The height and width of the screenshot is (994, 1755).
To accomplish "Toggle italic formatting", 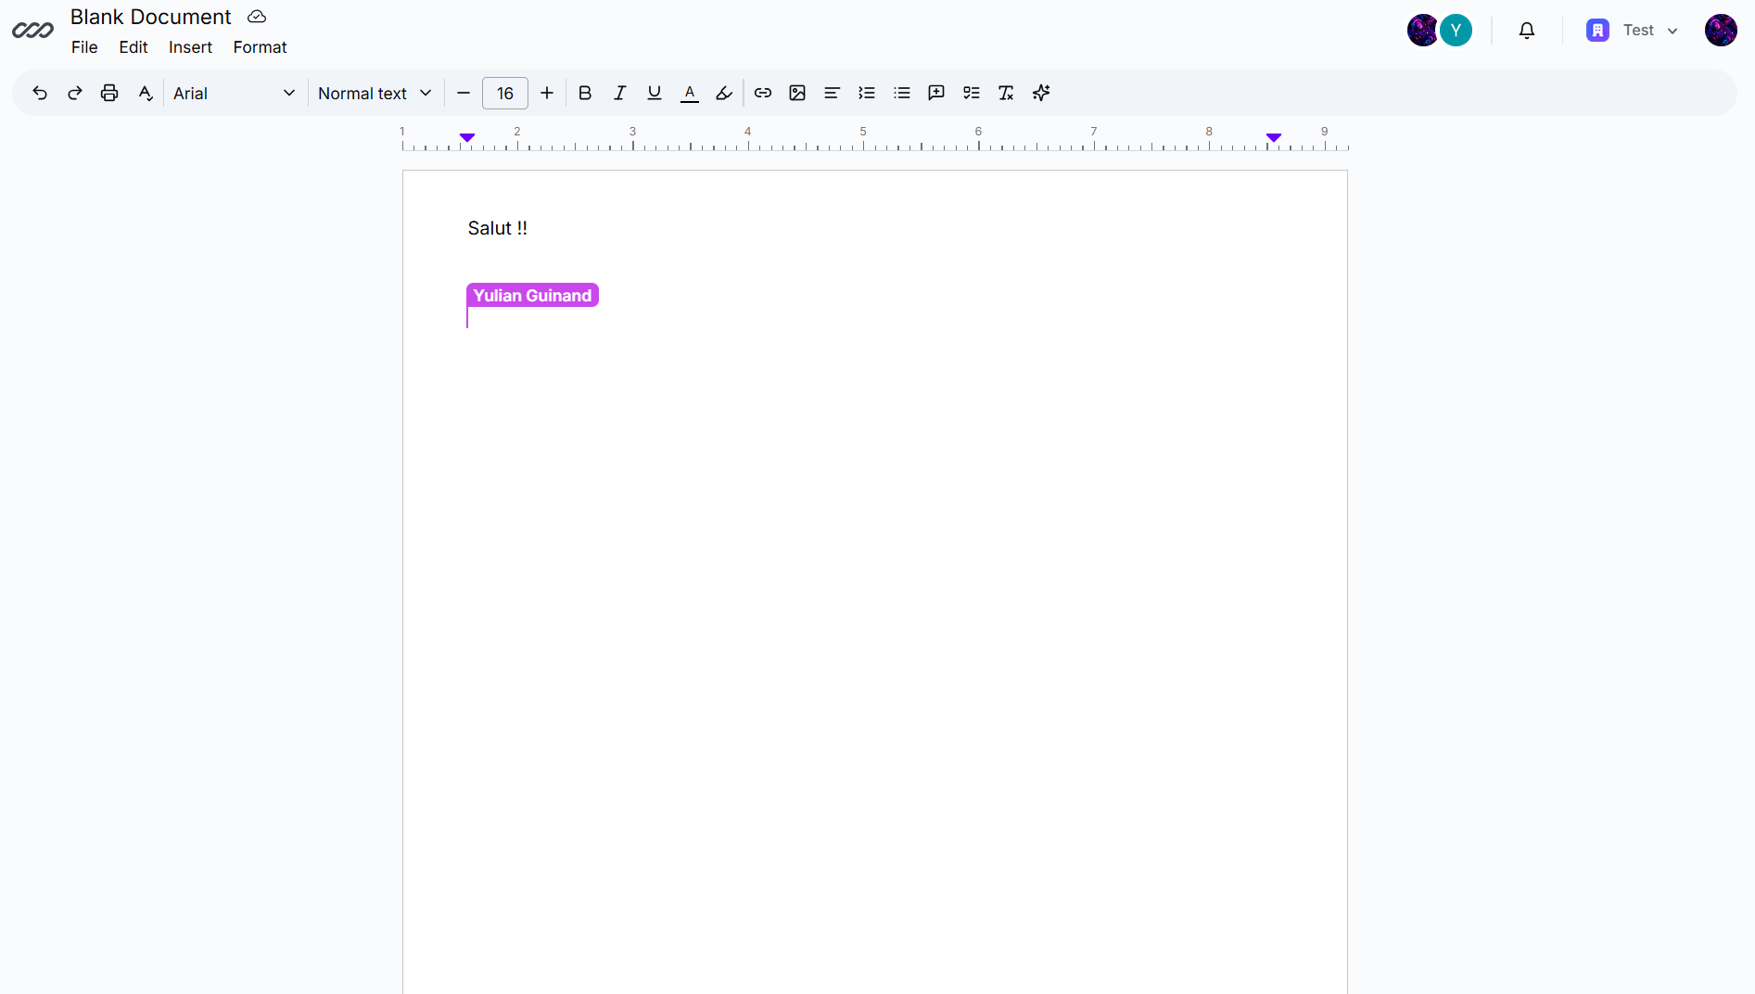I will [x=619, y=93].
